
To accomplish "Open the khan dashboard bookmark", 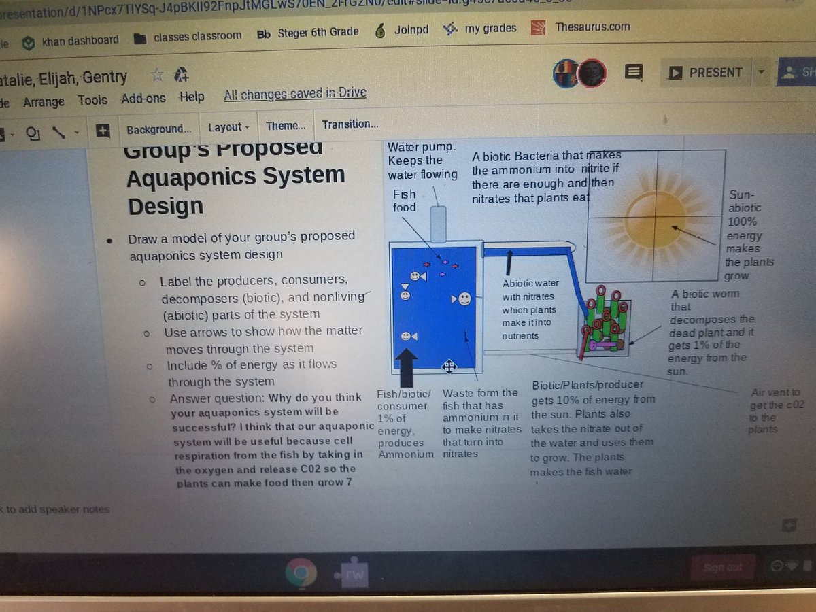I will tap(71, 41).
